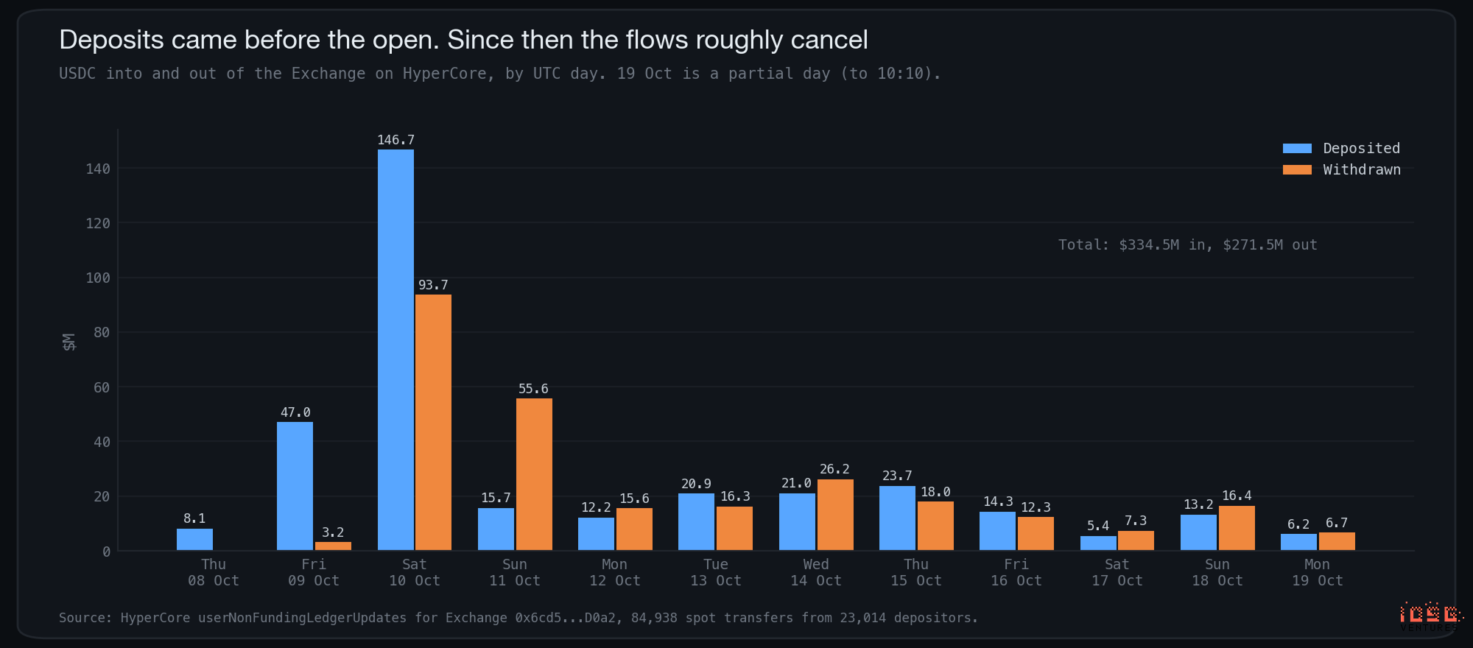Click the pixel-art Ventures logo

click(x=1430, y=616)
